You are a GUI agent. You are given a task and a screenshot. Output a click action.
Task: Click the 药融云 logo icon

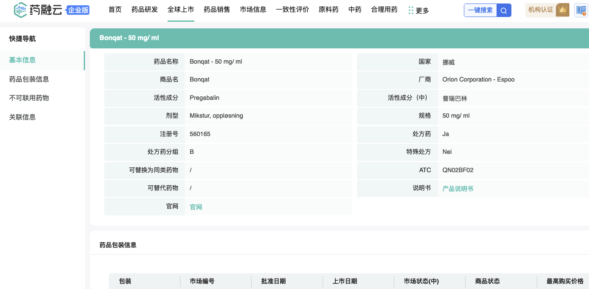20,10
